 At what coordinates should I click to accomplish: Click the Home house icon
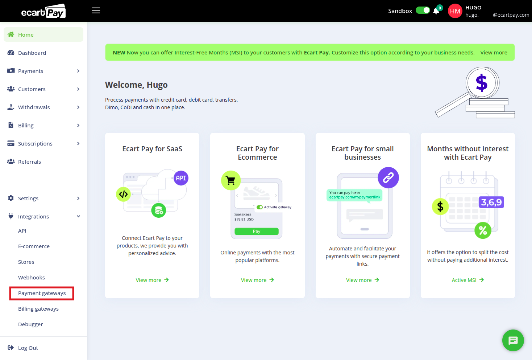coord(11,34)
